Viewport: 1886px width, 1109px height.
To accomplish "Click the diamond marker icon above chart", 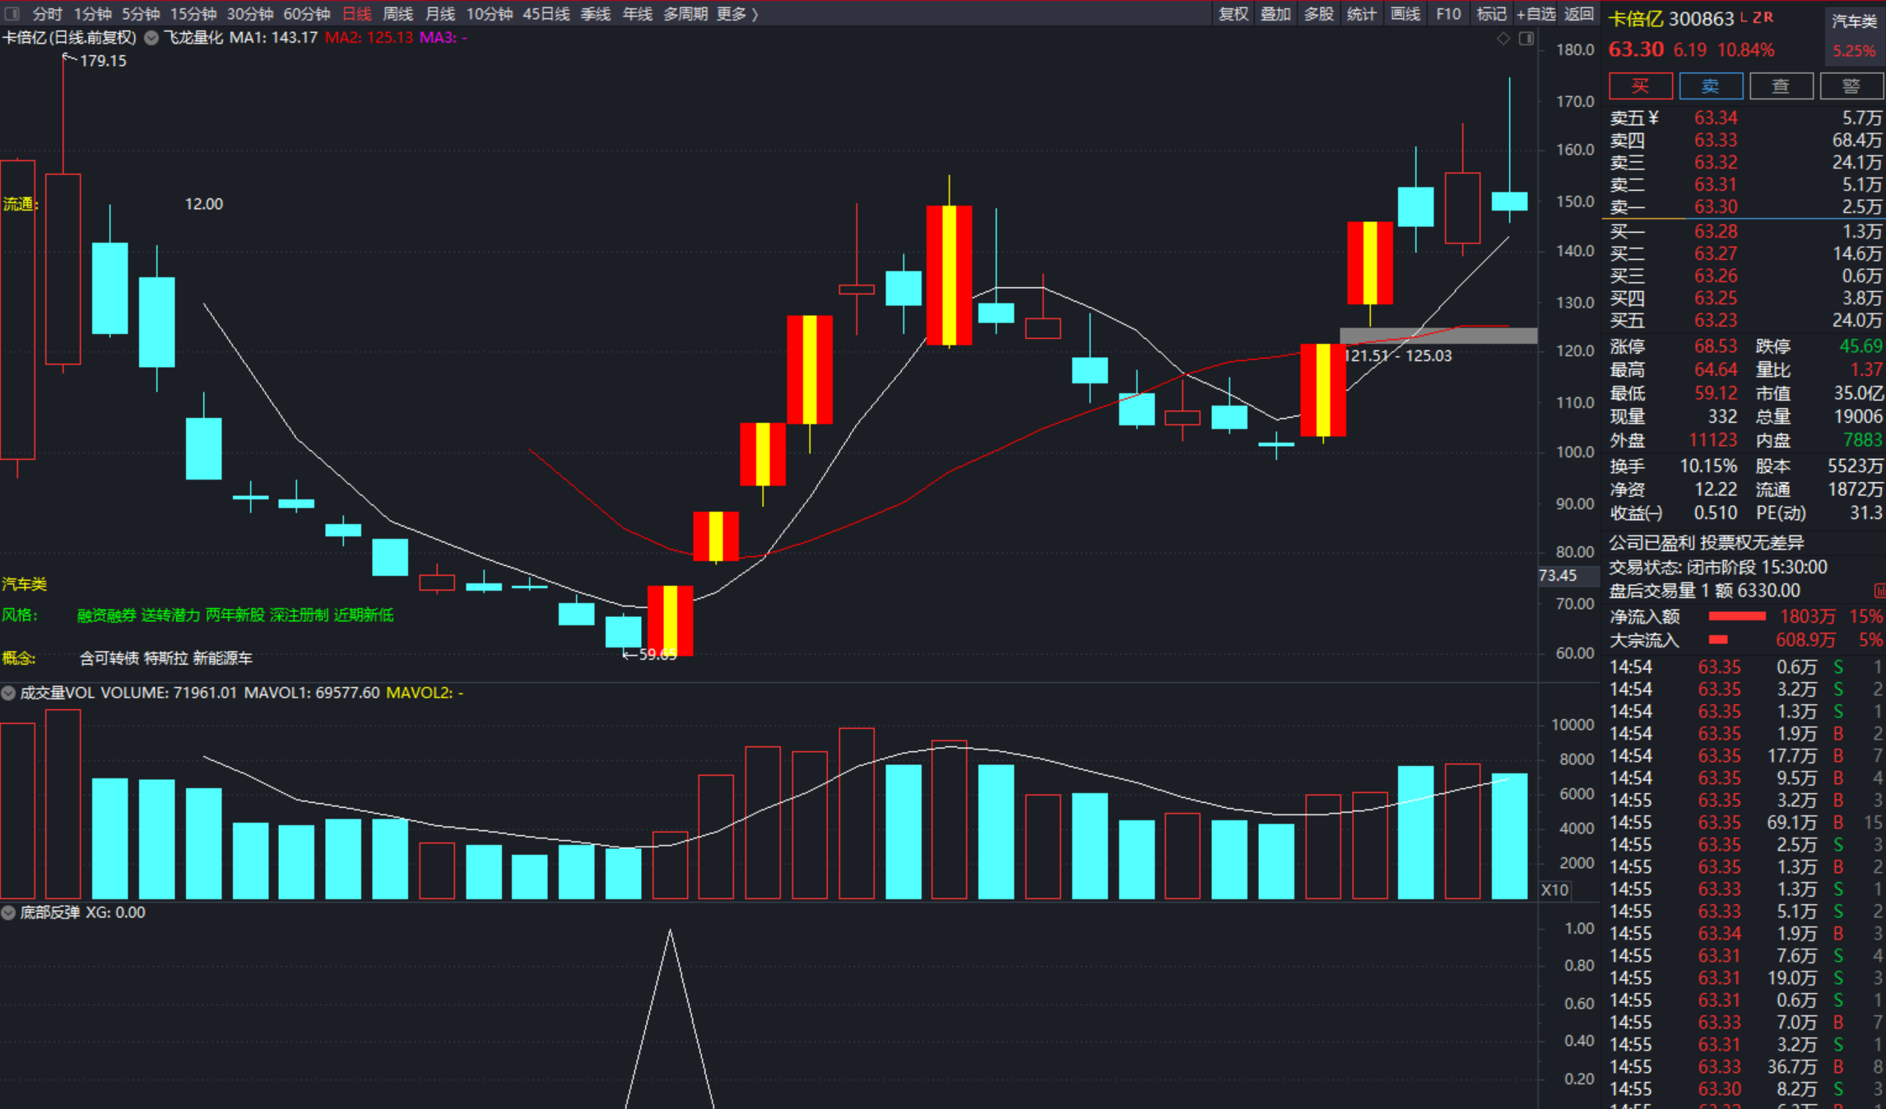I will [x=1503, y=39].
